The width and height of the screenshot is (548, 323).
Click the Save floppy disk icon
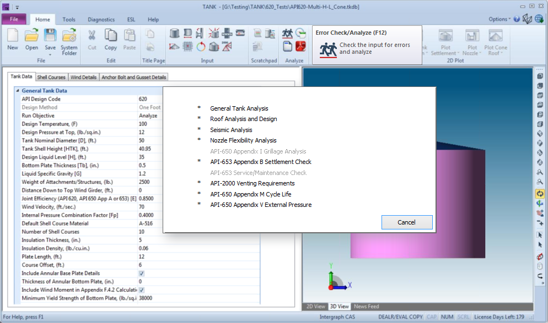click(x=50, y=36)
